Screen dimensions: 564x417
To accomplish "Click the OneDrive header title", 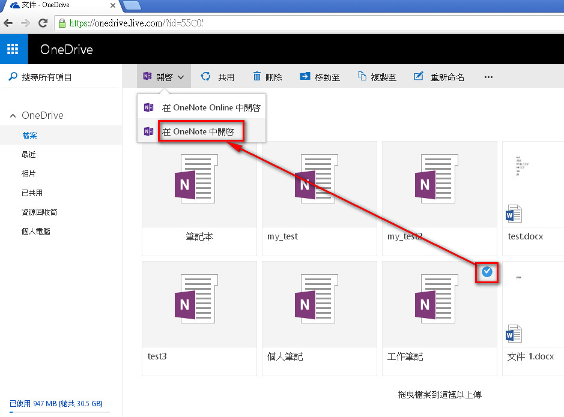I will [x=67, y=50].
